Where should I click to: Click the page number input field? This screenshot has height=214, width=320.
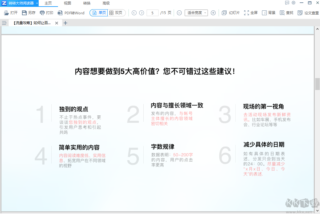[x=152, y=13]
